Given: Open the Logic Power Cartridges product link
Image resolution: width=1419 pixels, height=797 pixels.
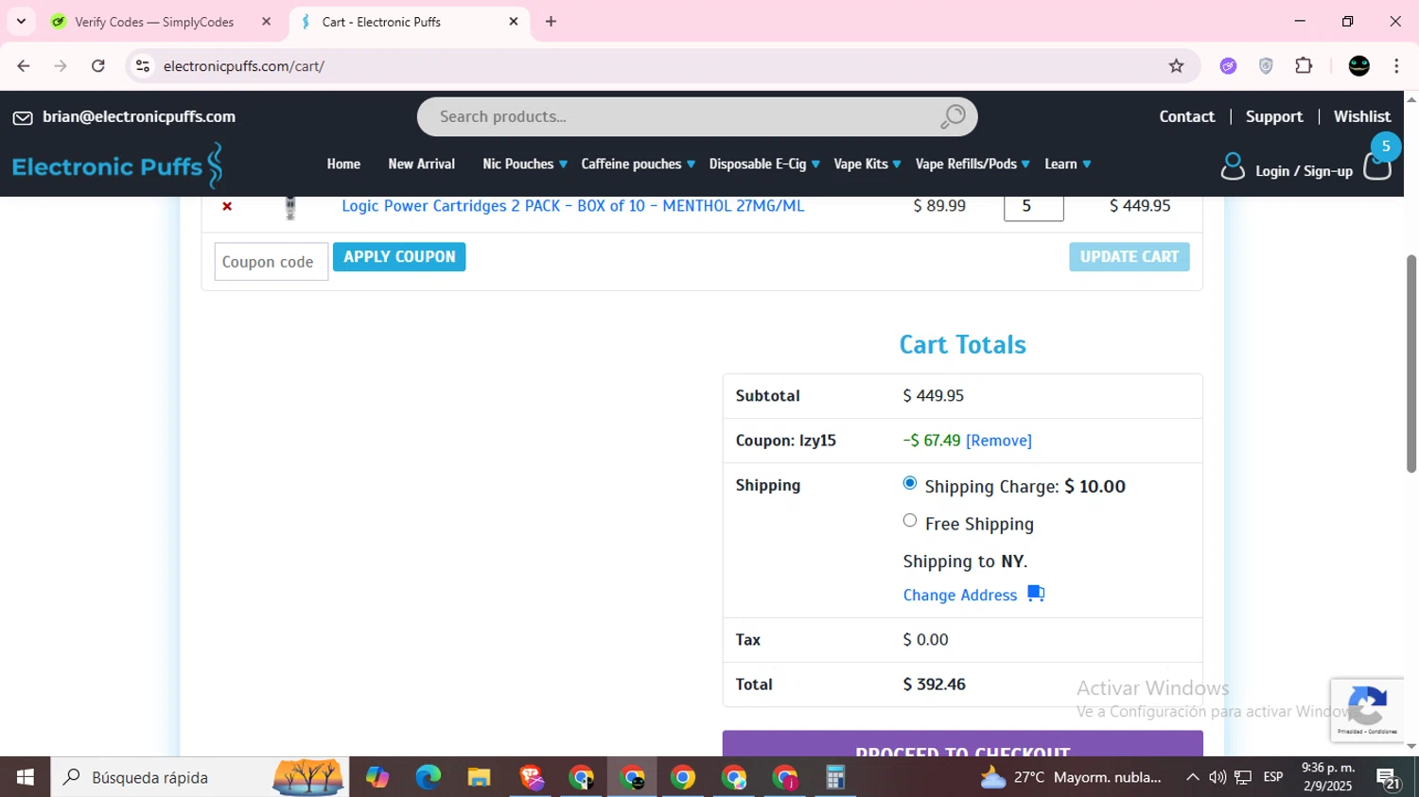Looking at the screenshot, I should (x=573, y=206).
